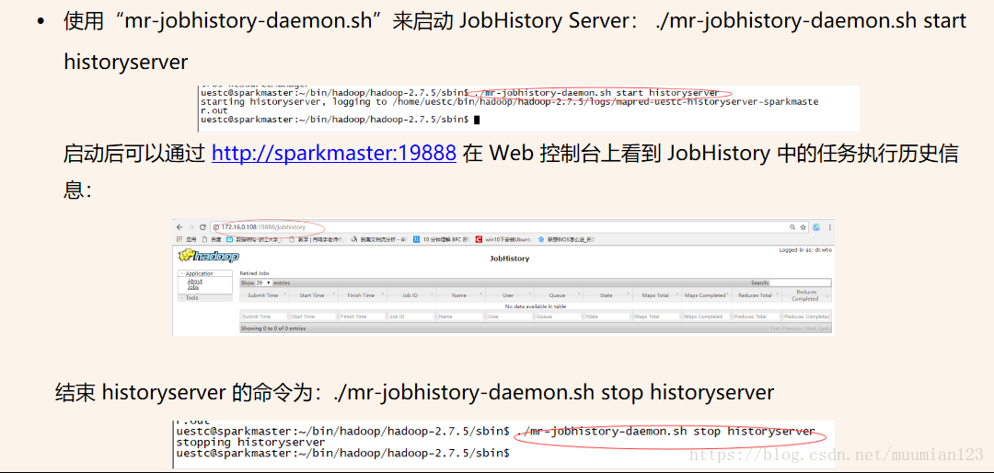
Task: Click the browser back arrow
Action: click(179, 227)
